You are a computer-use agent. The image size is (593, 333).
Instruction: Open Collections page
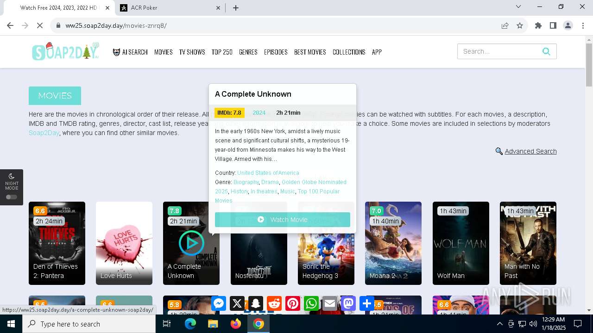click(349, 52)
